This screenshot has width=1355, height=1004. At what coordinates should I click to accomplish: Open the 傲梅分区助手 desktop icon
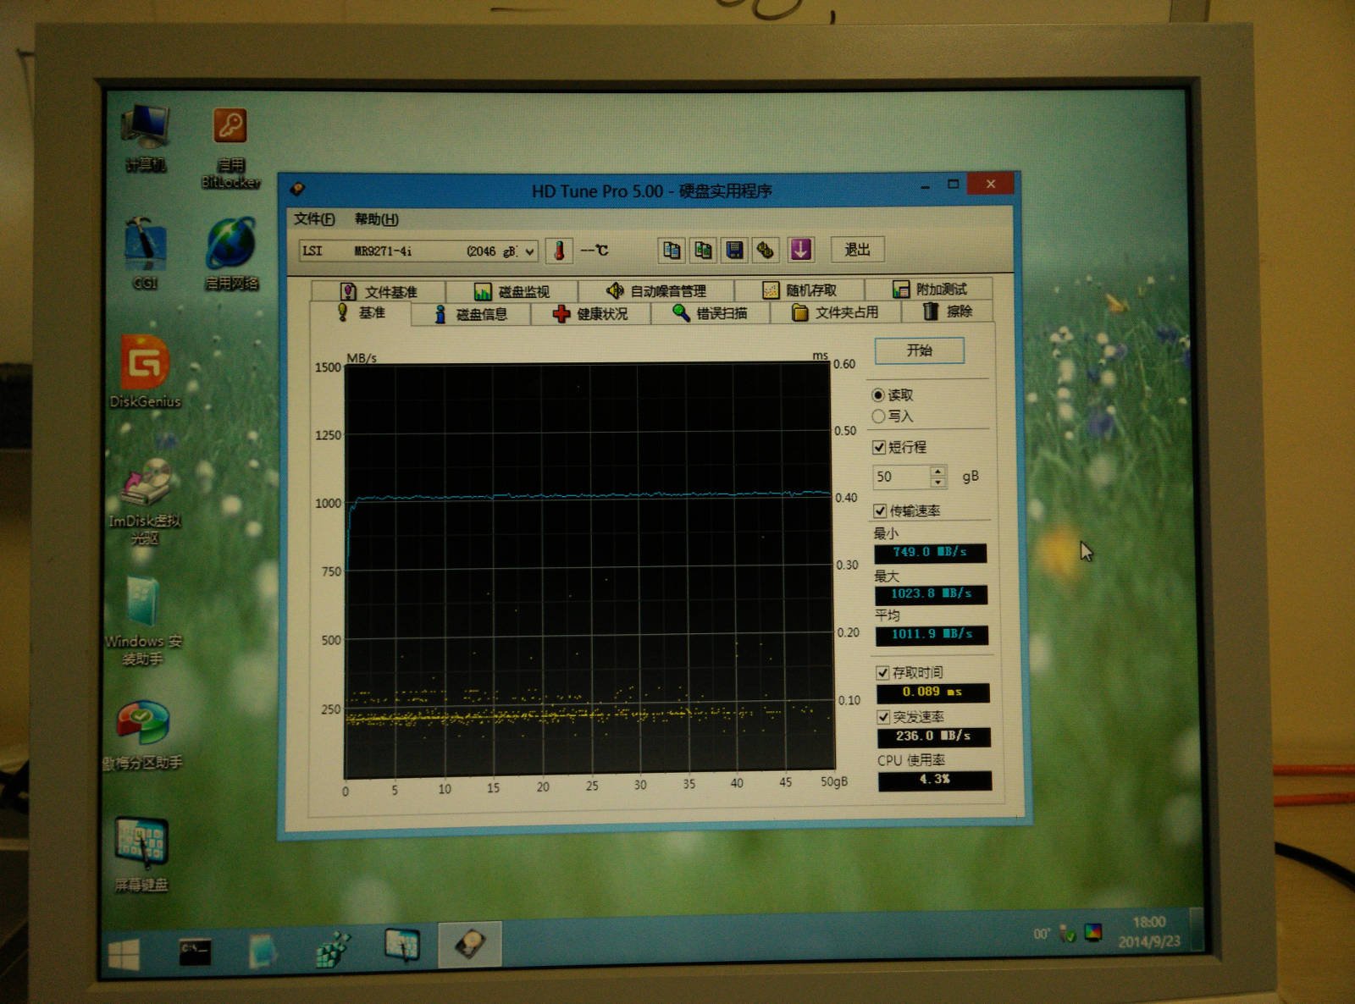(x=142, y=736)
